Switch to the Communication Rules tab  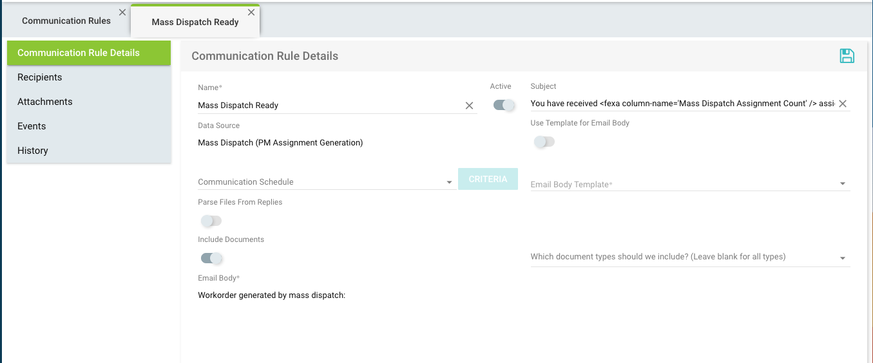pos(66,21)
